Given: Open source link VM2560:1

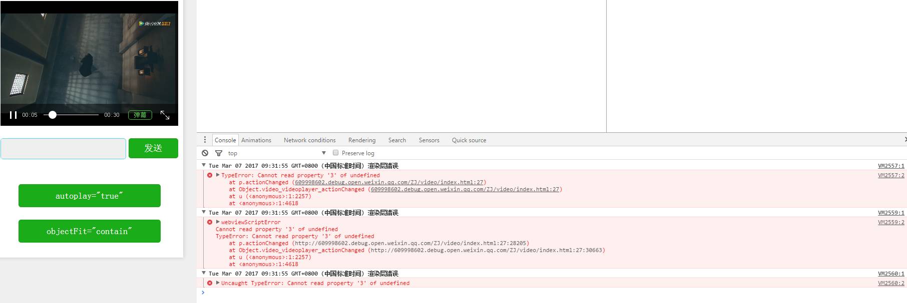Looking at the screenshot, I should (891, 274).
